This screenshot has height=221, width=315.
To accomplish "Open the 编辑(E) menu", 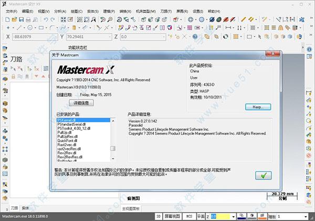I will point(27,12).
